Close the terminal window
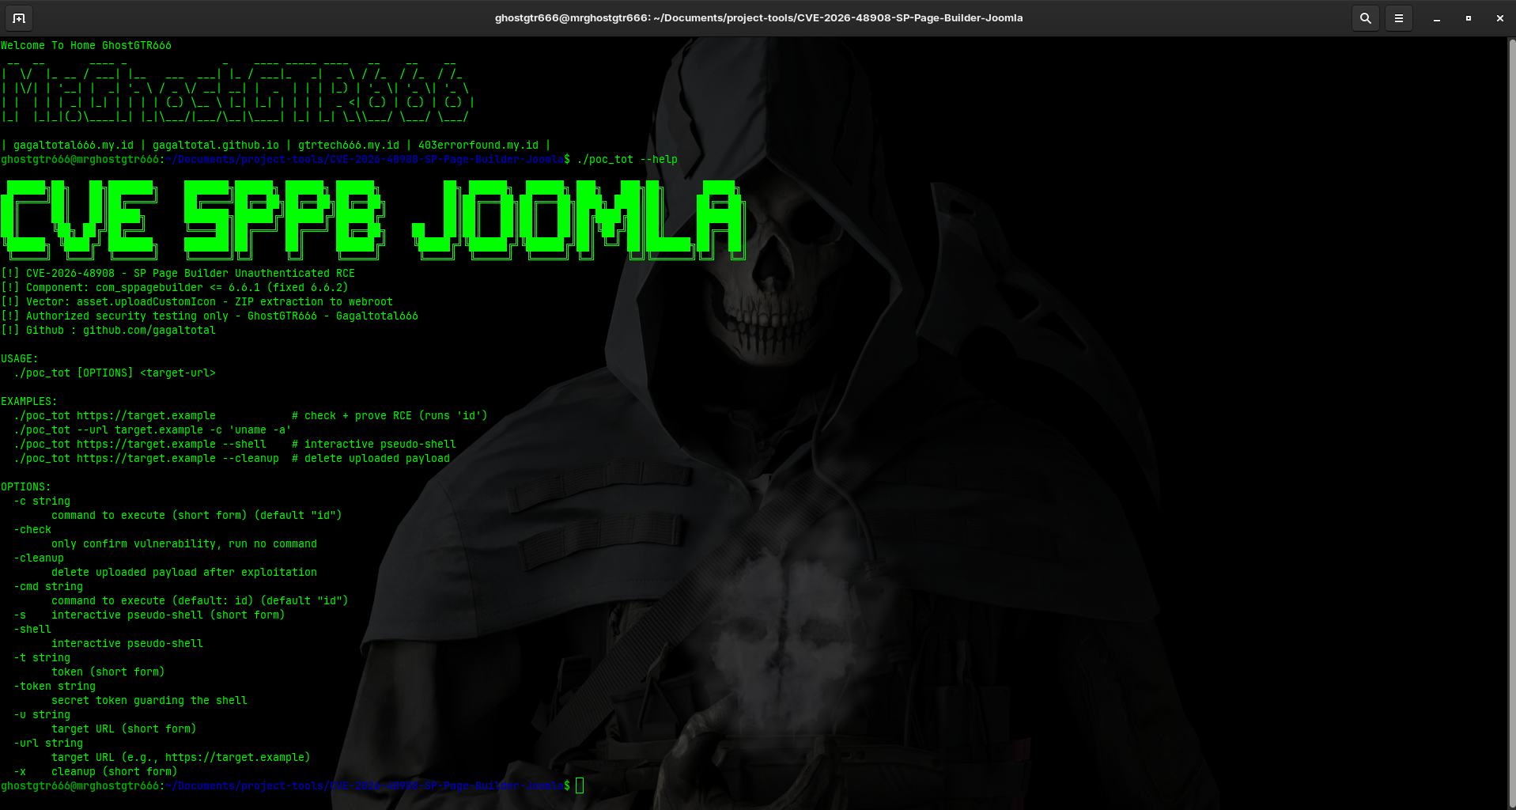The width and height of the screenshot is (1516, 810). tap(1499, 17)
